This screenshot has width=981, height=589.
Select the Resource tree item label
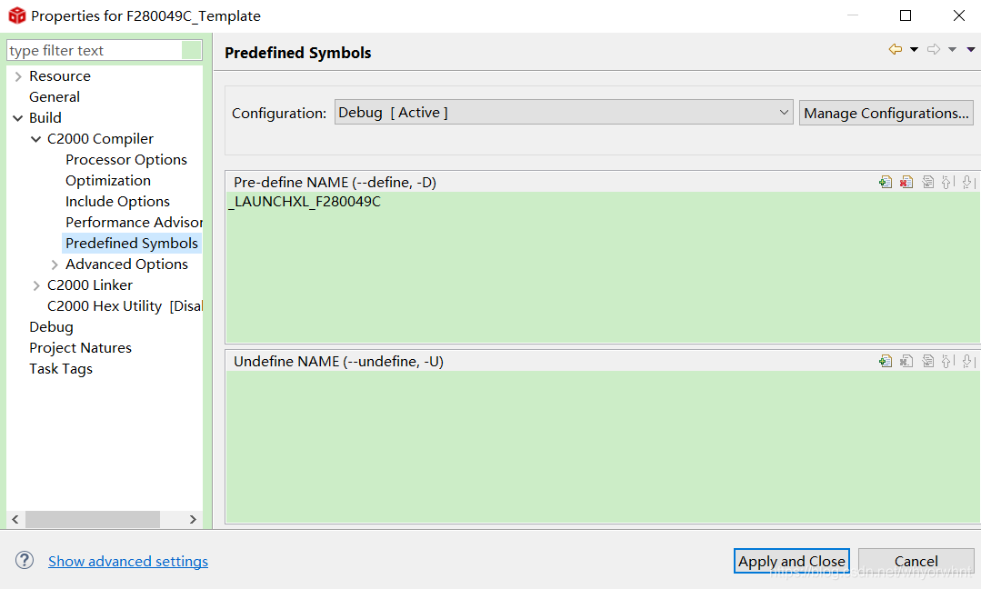(x=60, y=76)
